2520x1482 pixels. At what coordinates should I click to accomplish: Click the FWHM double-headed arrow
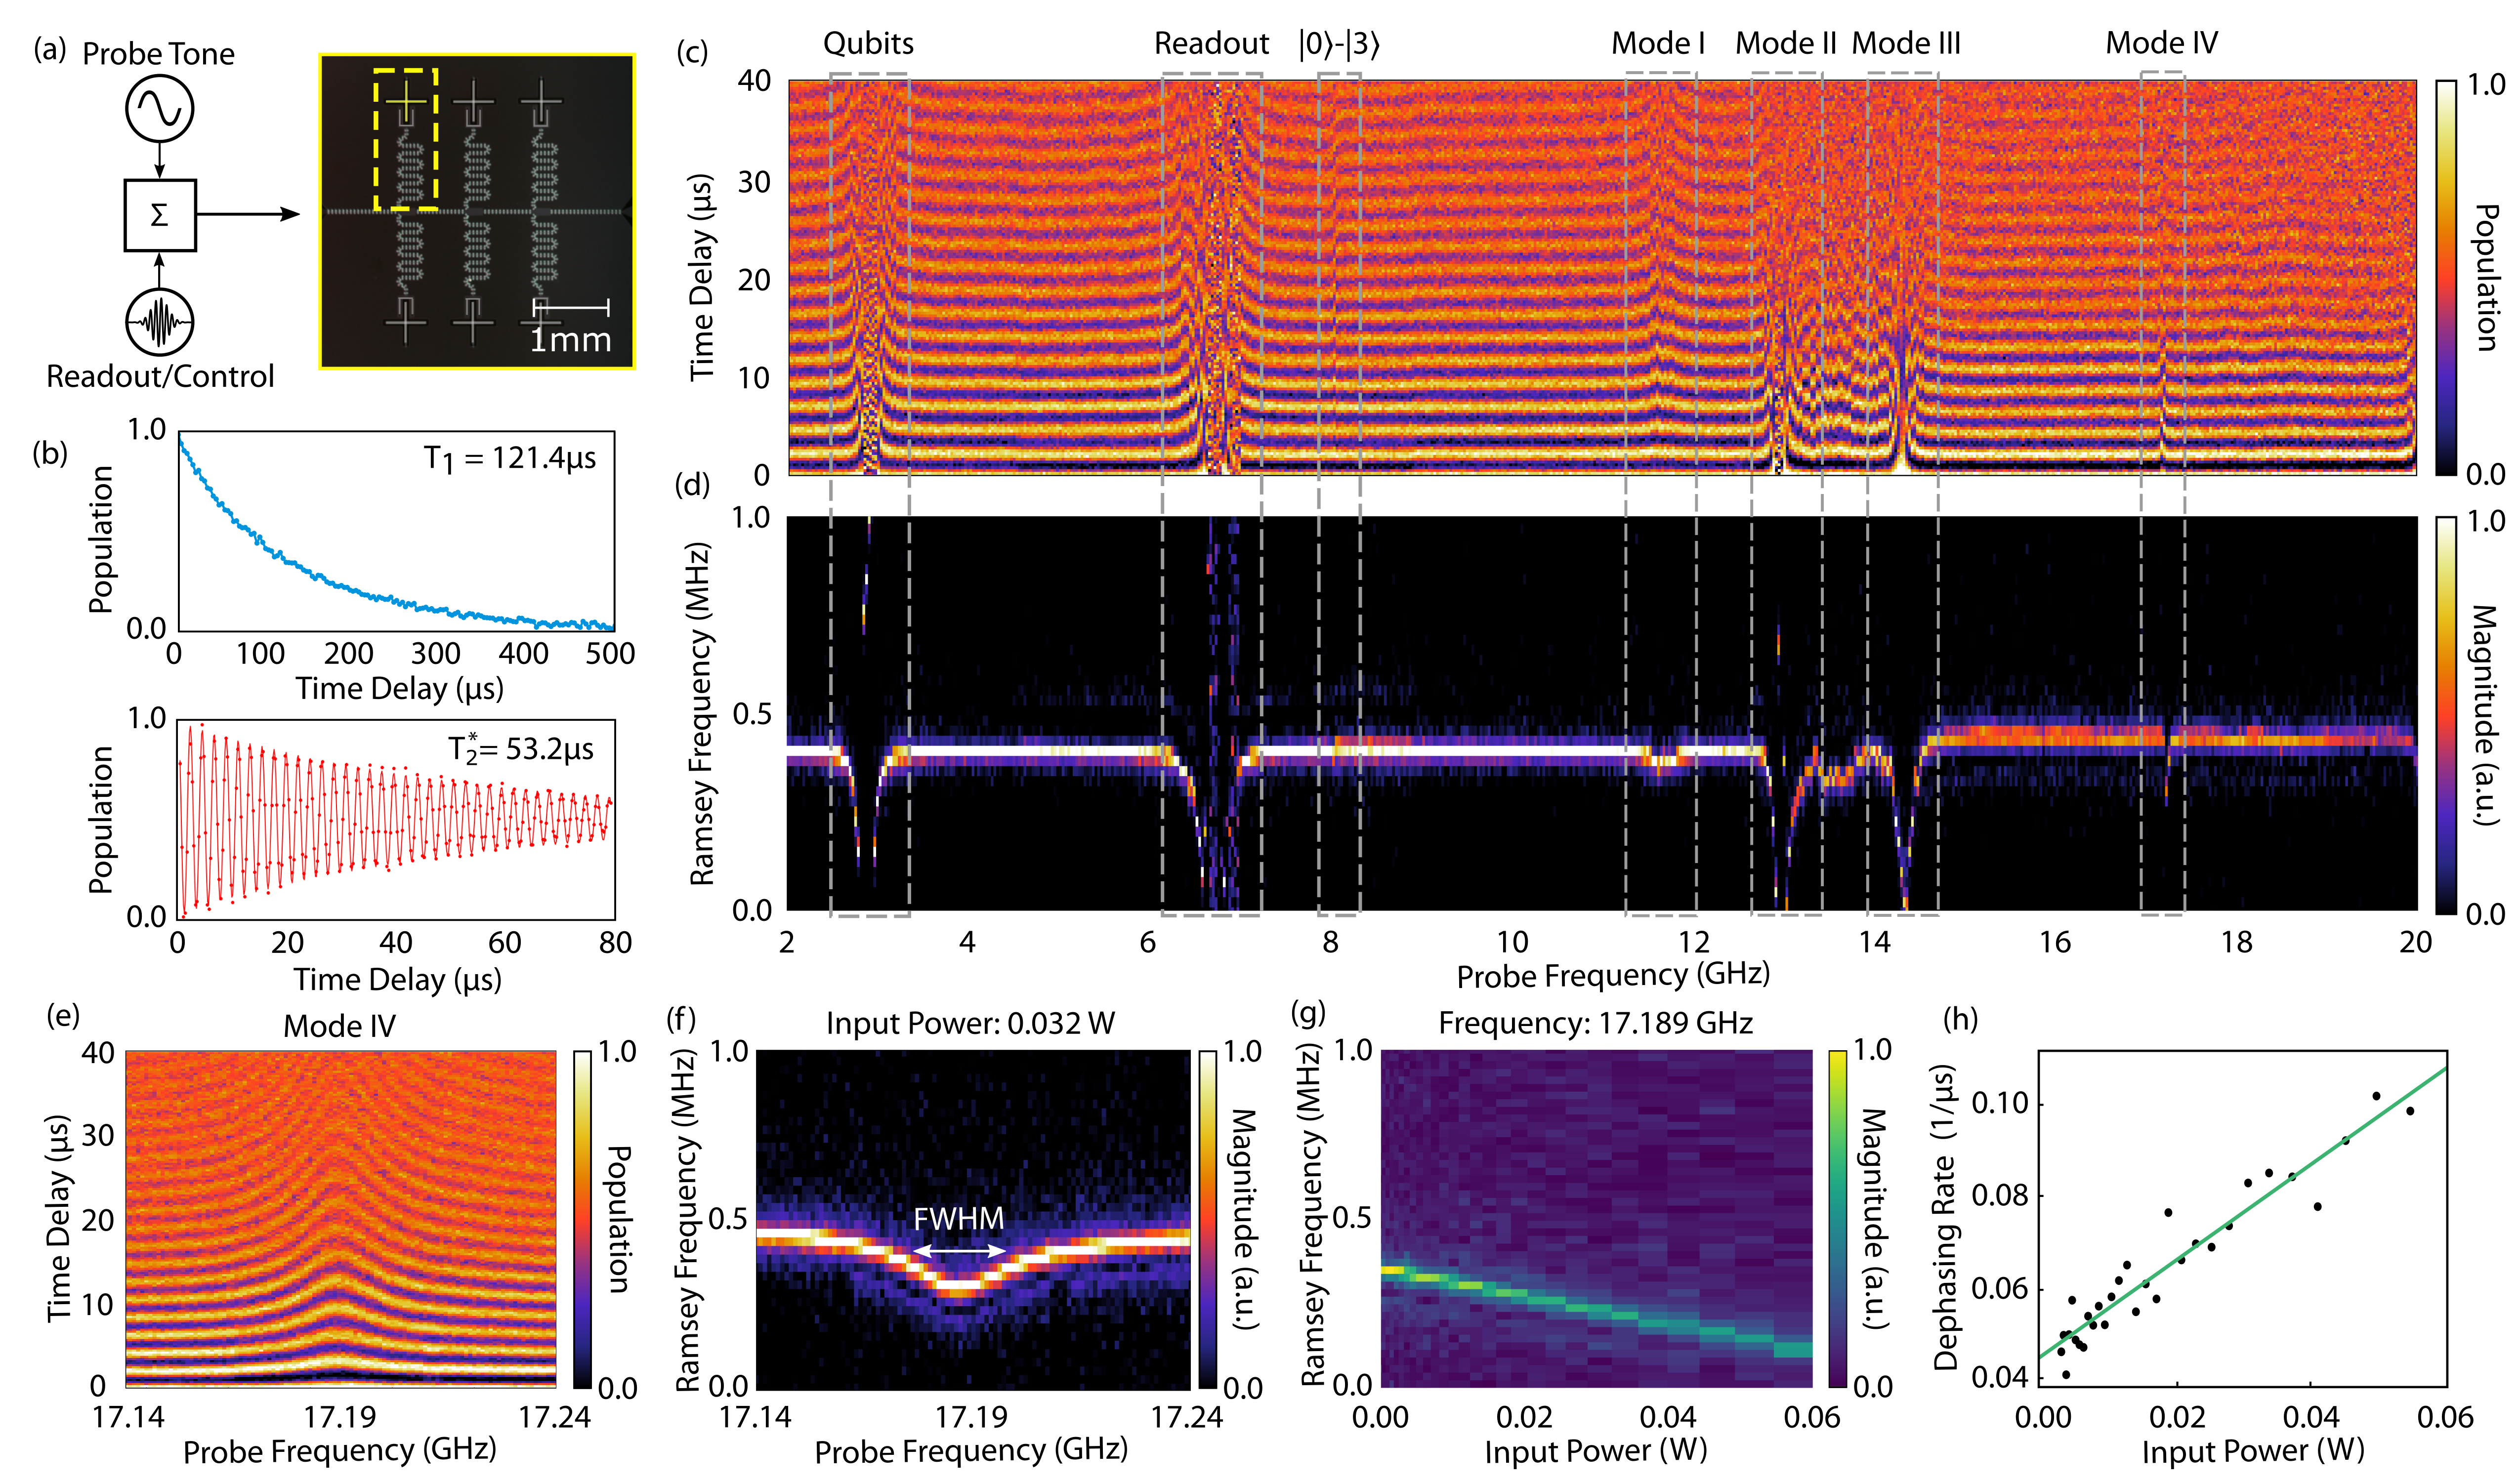point(959,1250)
